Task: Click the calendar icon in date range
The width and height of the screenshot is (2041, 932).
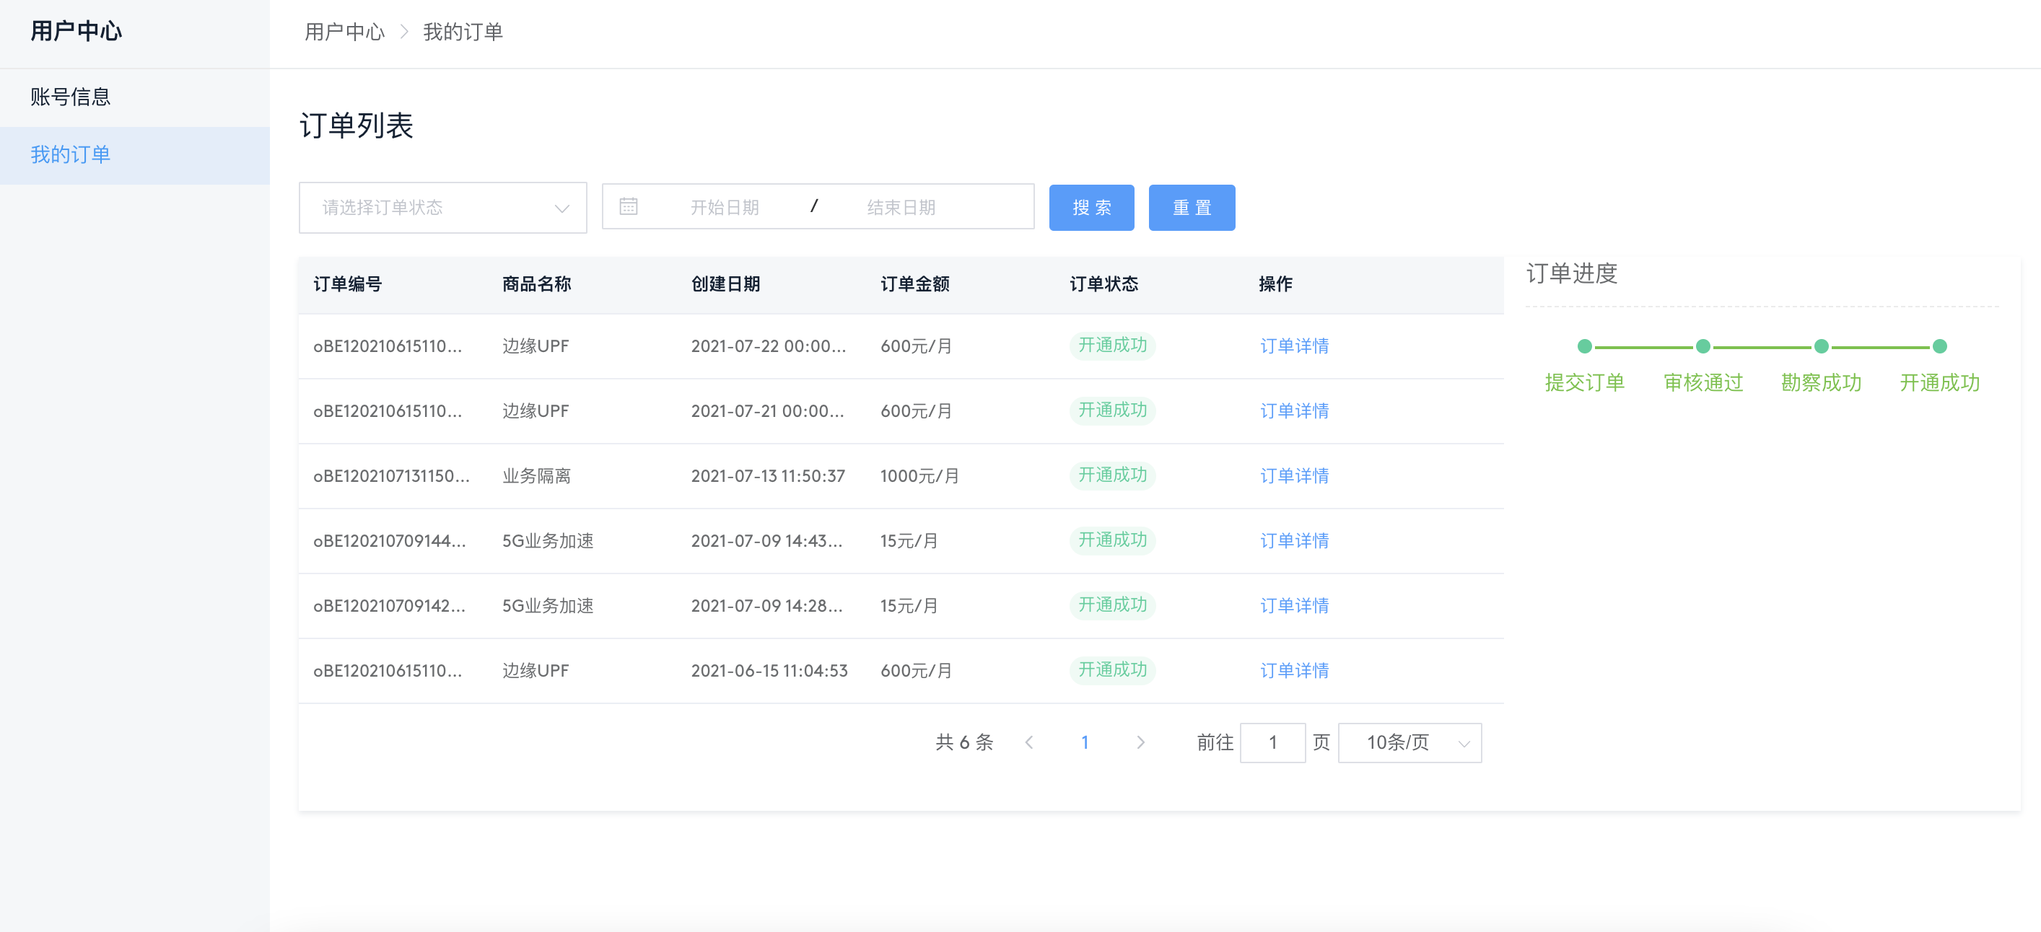Action: [629, 207]
